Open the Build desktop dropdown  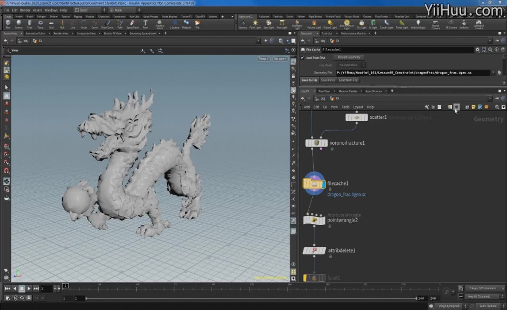tap(90, 10)
